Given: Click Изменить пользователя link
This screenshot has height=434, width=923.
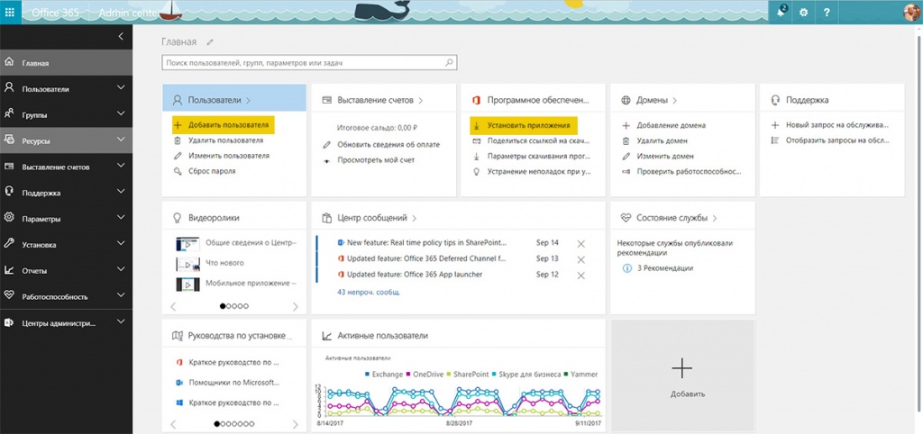Looking at the screenshot, I should (229, 156).
